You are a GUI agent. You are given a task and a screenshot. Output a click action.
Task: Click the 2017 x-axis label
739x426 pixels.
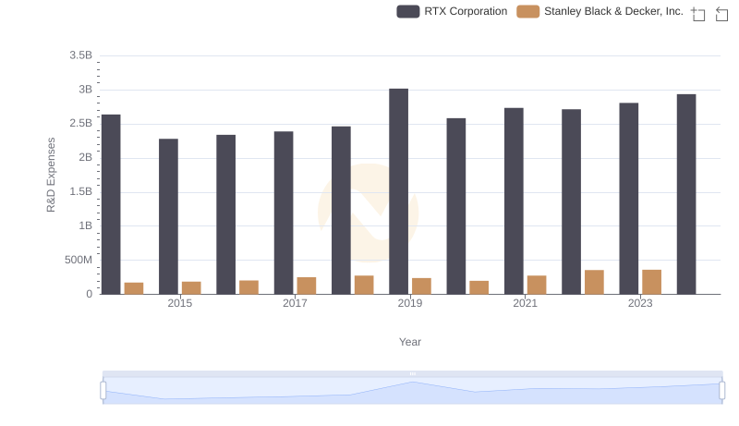295,303
